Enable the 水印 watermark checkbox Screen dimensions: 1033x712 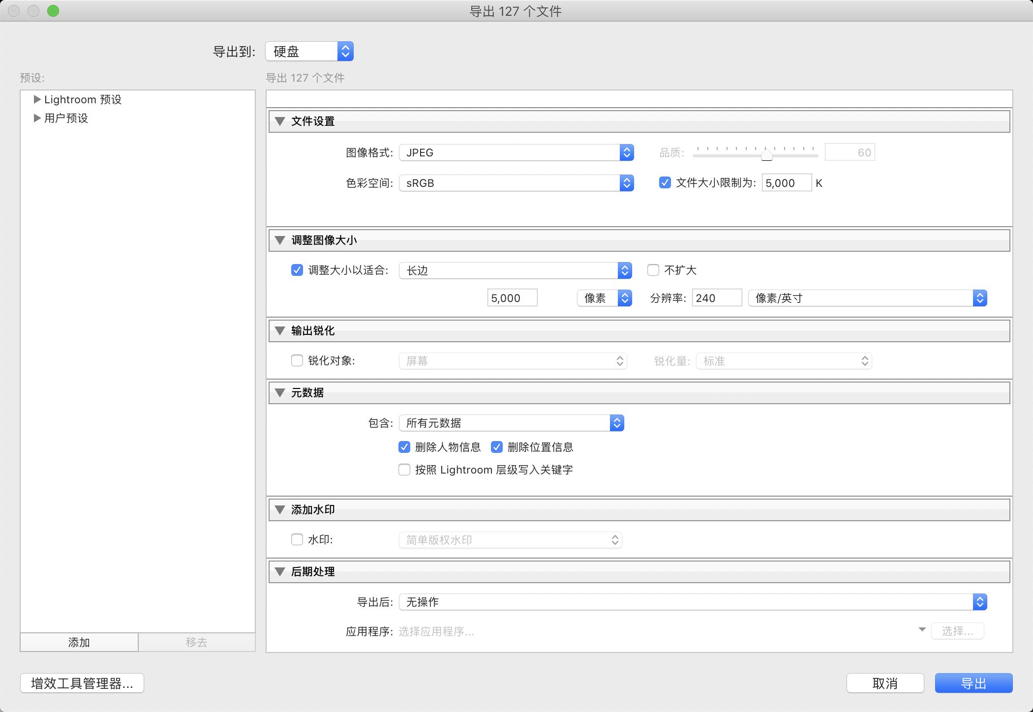[x=297, y=539]
